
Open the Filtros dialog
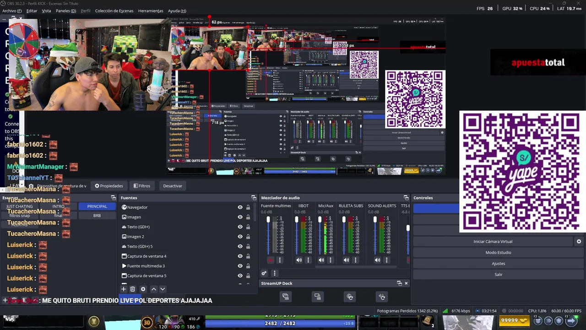(142, 186)
